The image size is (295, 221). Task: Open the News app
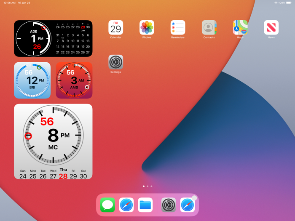coord(271,27)
